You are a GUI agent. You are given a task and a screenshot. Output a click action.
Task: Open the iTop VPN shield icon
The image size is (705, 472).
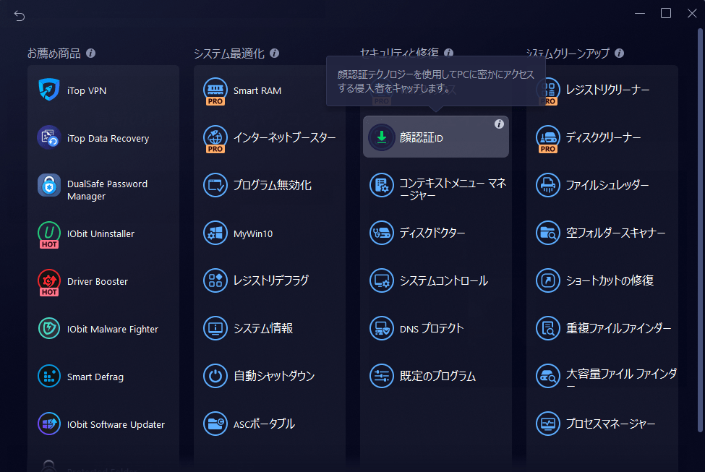(49, 90)
